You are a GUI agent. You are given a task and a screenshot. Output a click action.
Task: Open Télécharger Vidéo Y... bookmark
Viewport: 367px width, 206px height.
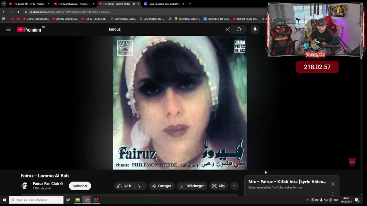(187, 19)
